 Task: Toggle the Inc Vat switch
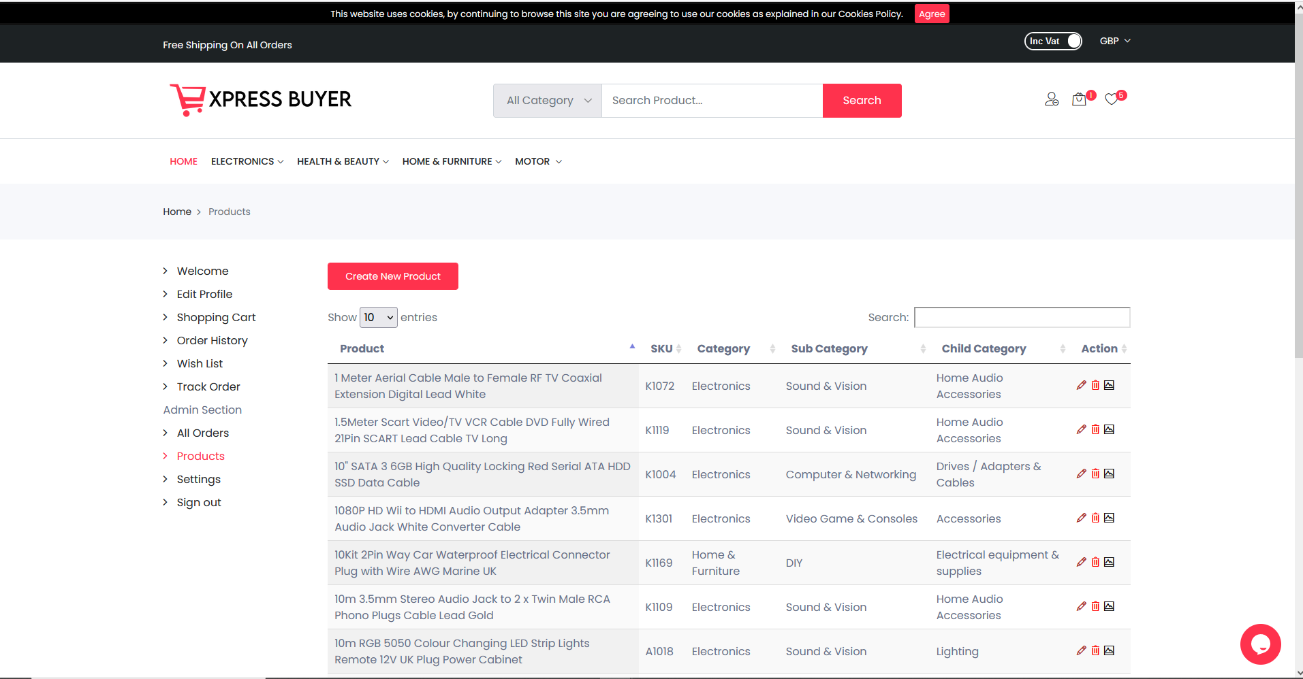(1053, 42)
